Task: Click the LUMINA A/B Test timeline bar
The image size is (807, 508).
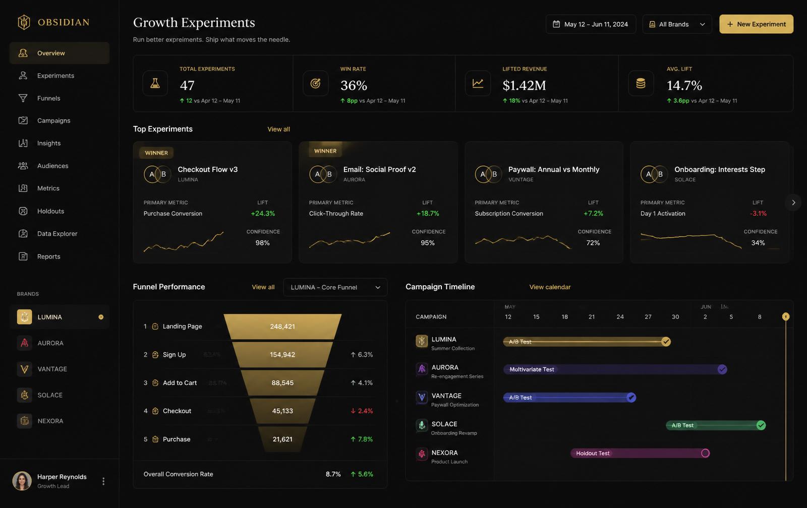Action: point(587,342)
